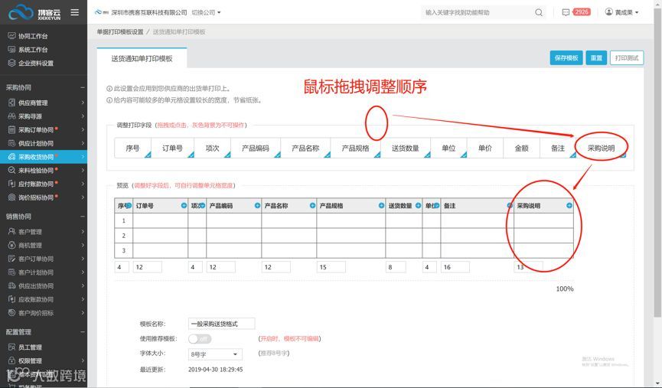Expand the 采购收货协同 submenu arrow

point(83,157)
